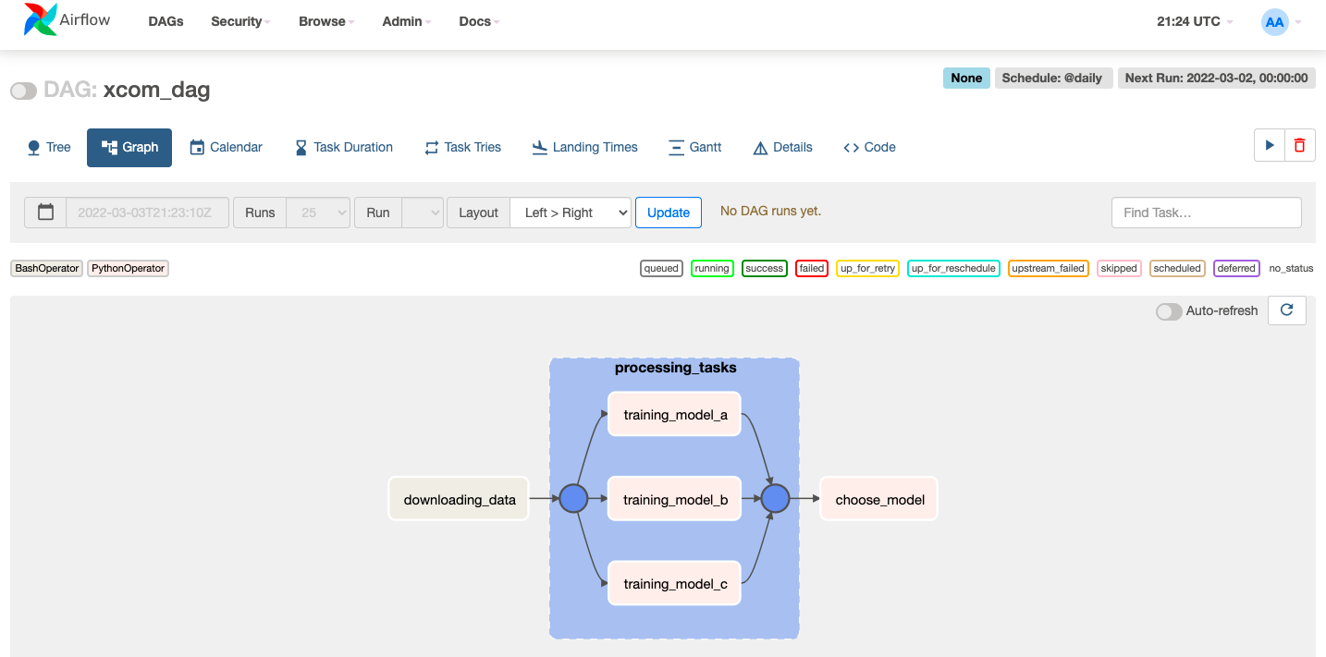The height and width of the screenshot is (657, 1326).
Task: Open the Layout Left > Right selector
Action: (571, 213)
